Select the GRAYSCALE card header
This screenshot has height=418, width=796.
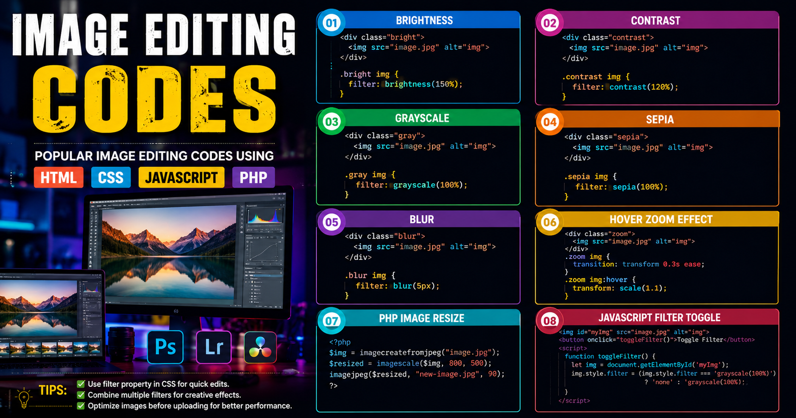coord(422,118)
